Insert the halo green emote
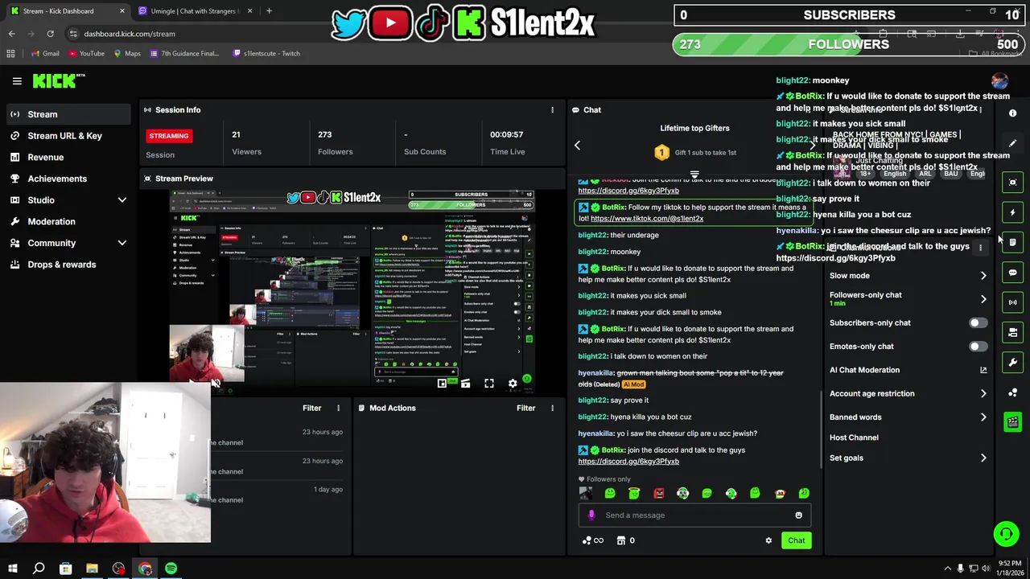This screenshot has width=1030, height=579. pos(634,493)
